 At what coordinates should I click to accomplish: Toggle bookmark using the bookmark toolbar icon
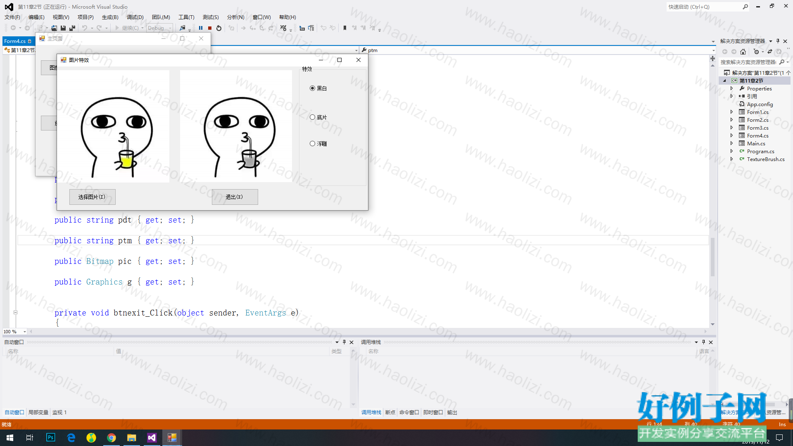click(345, 28)
